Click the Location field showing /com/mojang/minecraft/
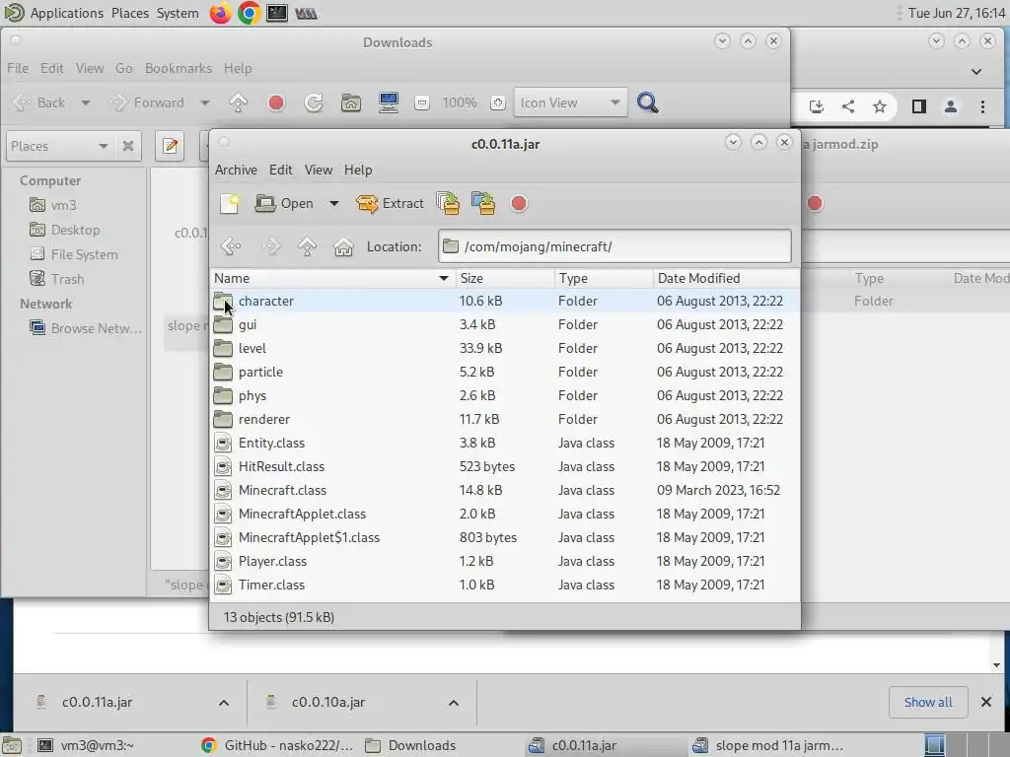Viewport: 1010px width, 757px height. (614, 246)
